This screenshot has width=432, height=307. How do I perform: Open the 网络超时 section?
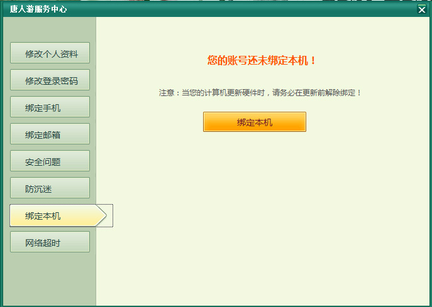(50, 242)
